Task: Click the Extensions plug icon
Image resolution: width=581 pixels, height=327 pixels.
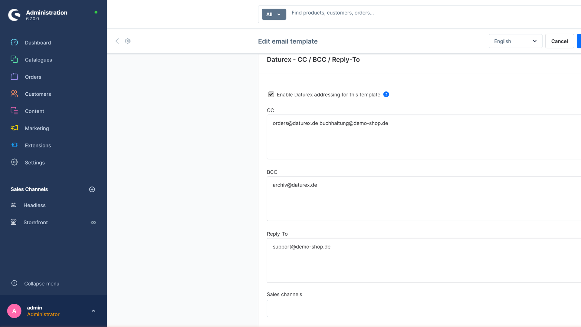Action: point(14,145)
